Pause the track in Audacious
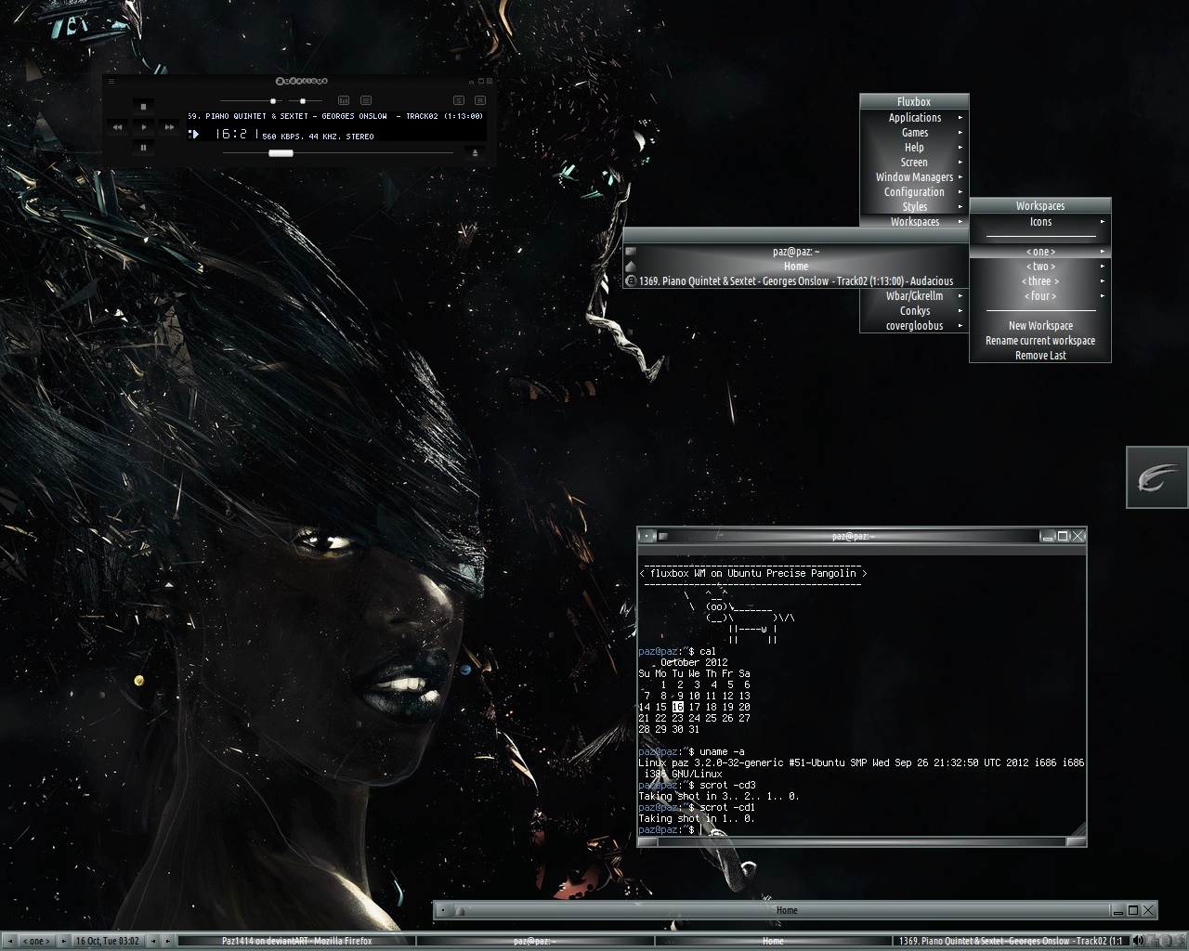The image size is (1189, 951). click(143, 147)
